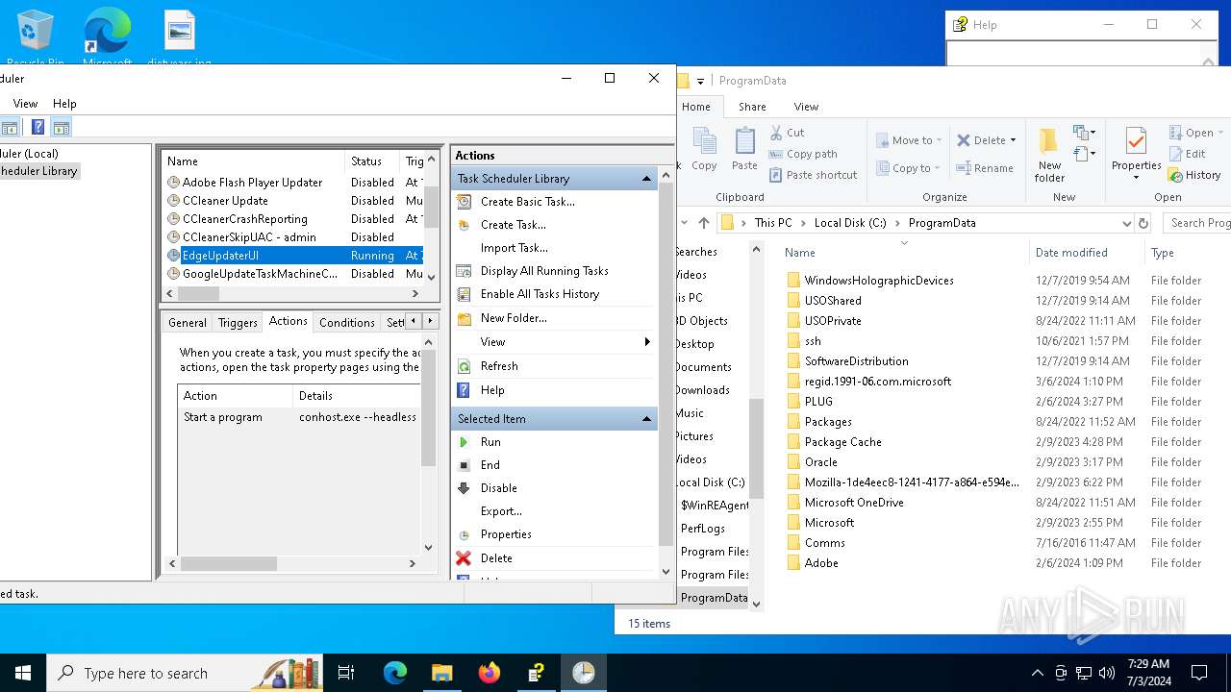
Task: Switch to the Triggers tab
Action: pyautogui.click(x=238, y=323)
